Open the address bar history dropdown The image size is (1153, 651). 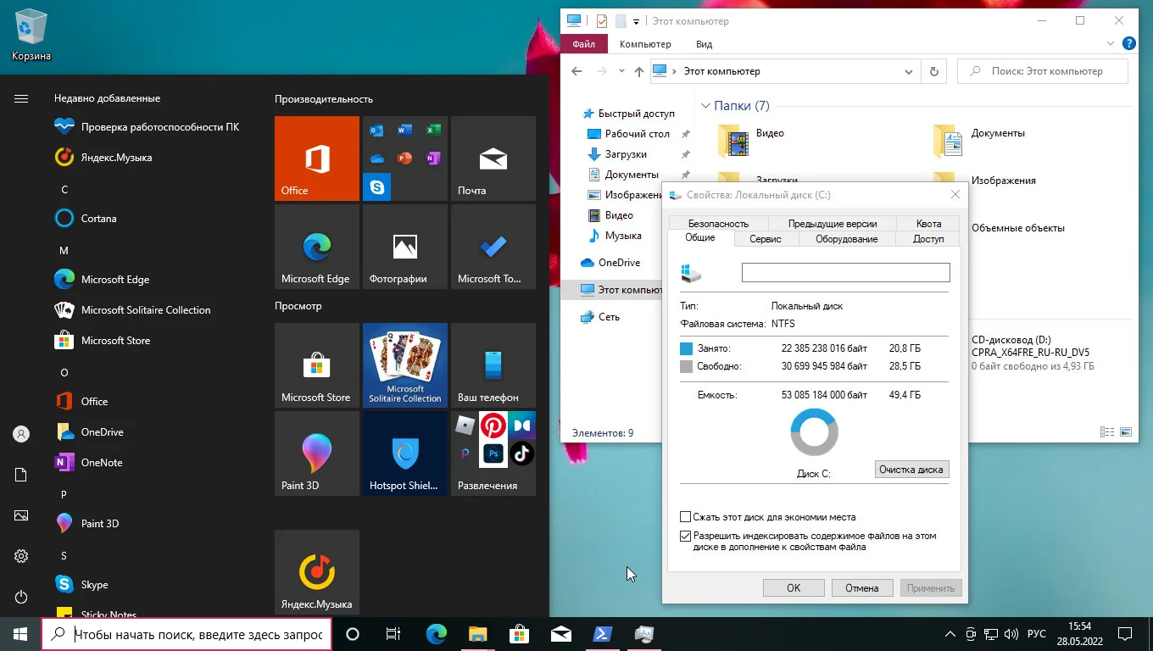[908, 71]
